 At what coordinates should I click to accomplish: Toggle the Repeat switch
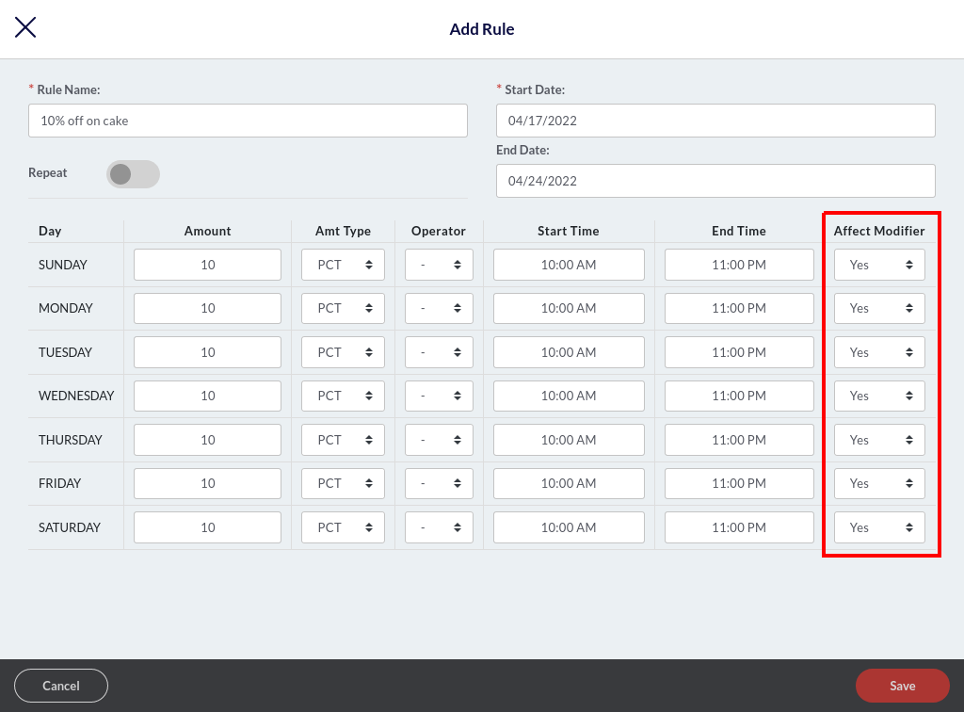click(x=133, y=174)
